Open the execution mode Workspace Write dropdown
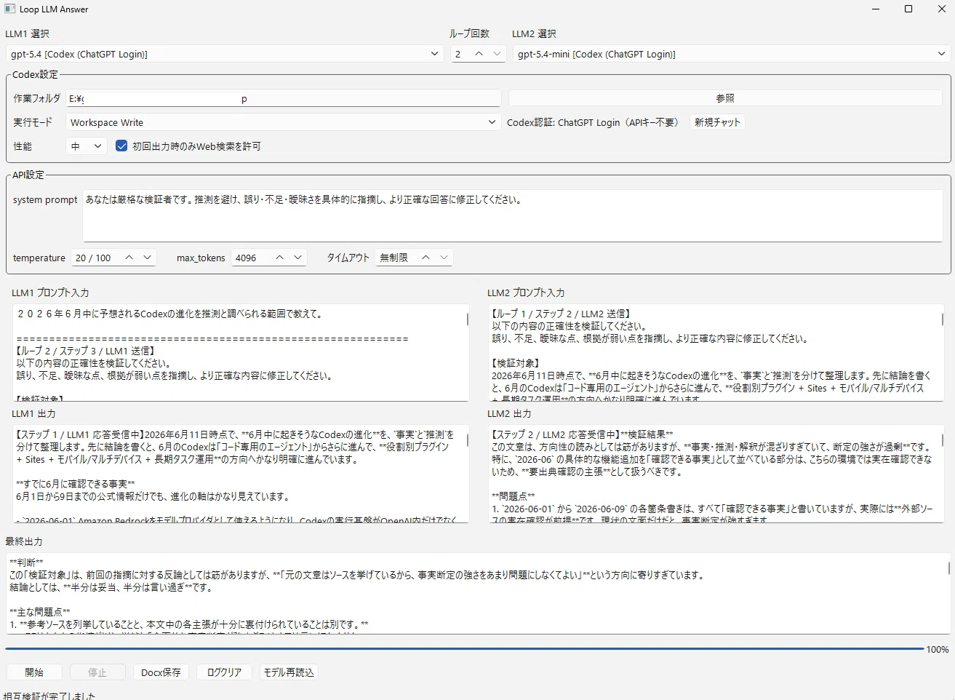This screenshot has height=700, width=955. point(284,122)
